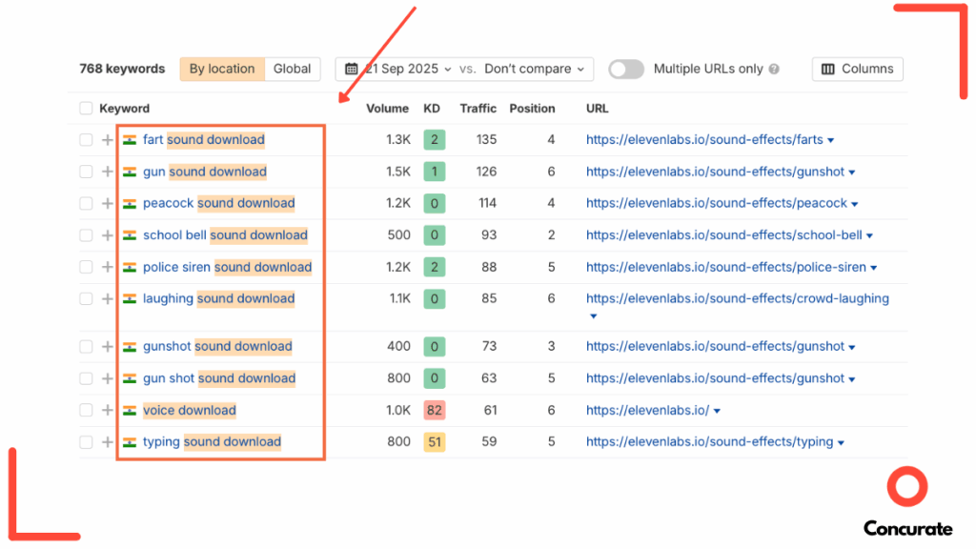
Task: Click the plus icon for voice download
Action: (107, 410)
